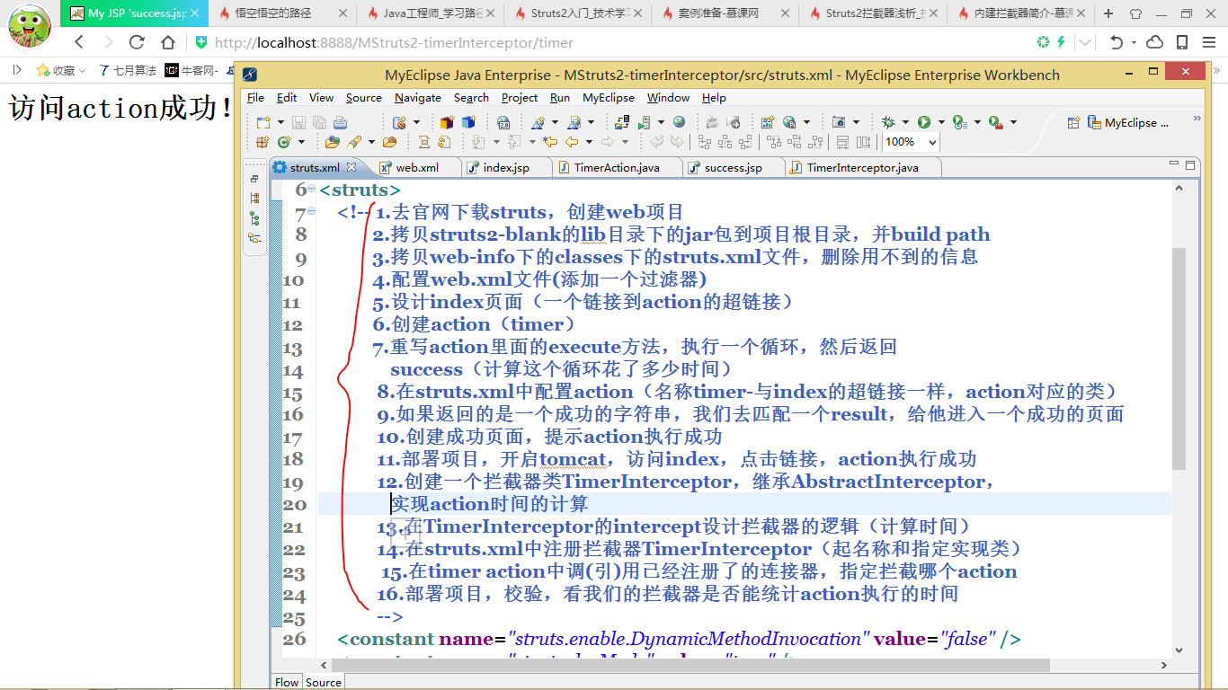Open a new browser tab
The width and height of the screenshot is (1228, 690).
pos(1108,13)
